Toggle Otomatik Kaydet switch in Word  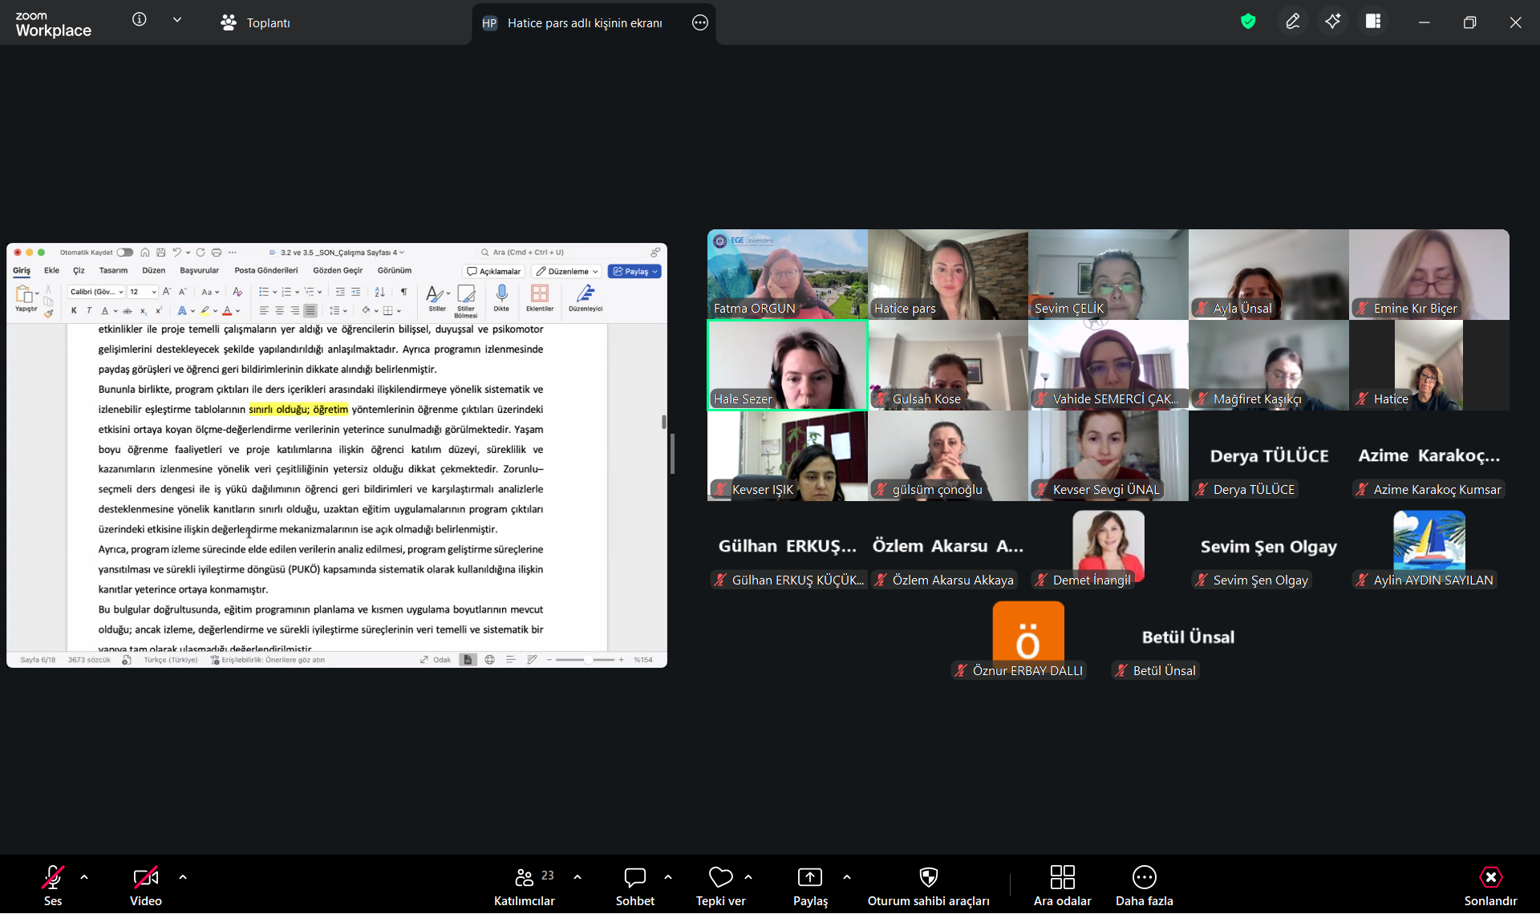point(125,253)
